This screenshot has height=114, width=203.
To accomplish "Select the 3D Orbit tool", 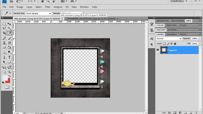I will click(9, 67).
